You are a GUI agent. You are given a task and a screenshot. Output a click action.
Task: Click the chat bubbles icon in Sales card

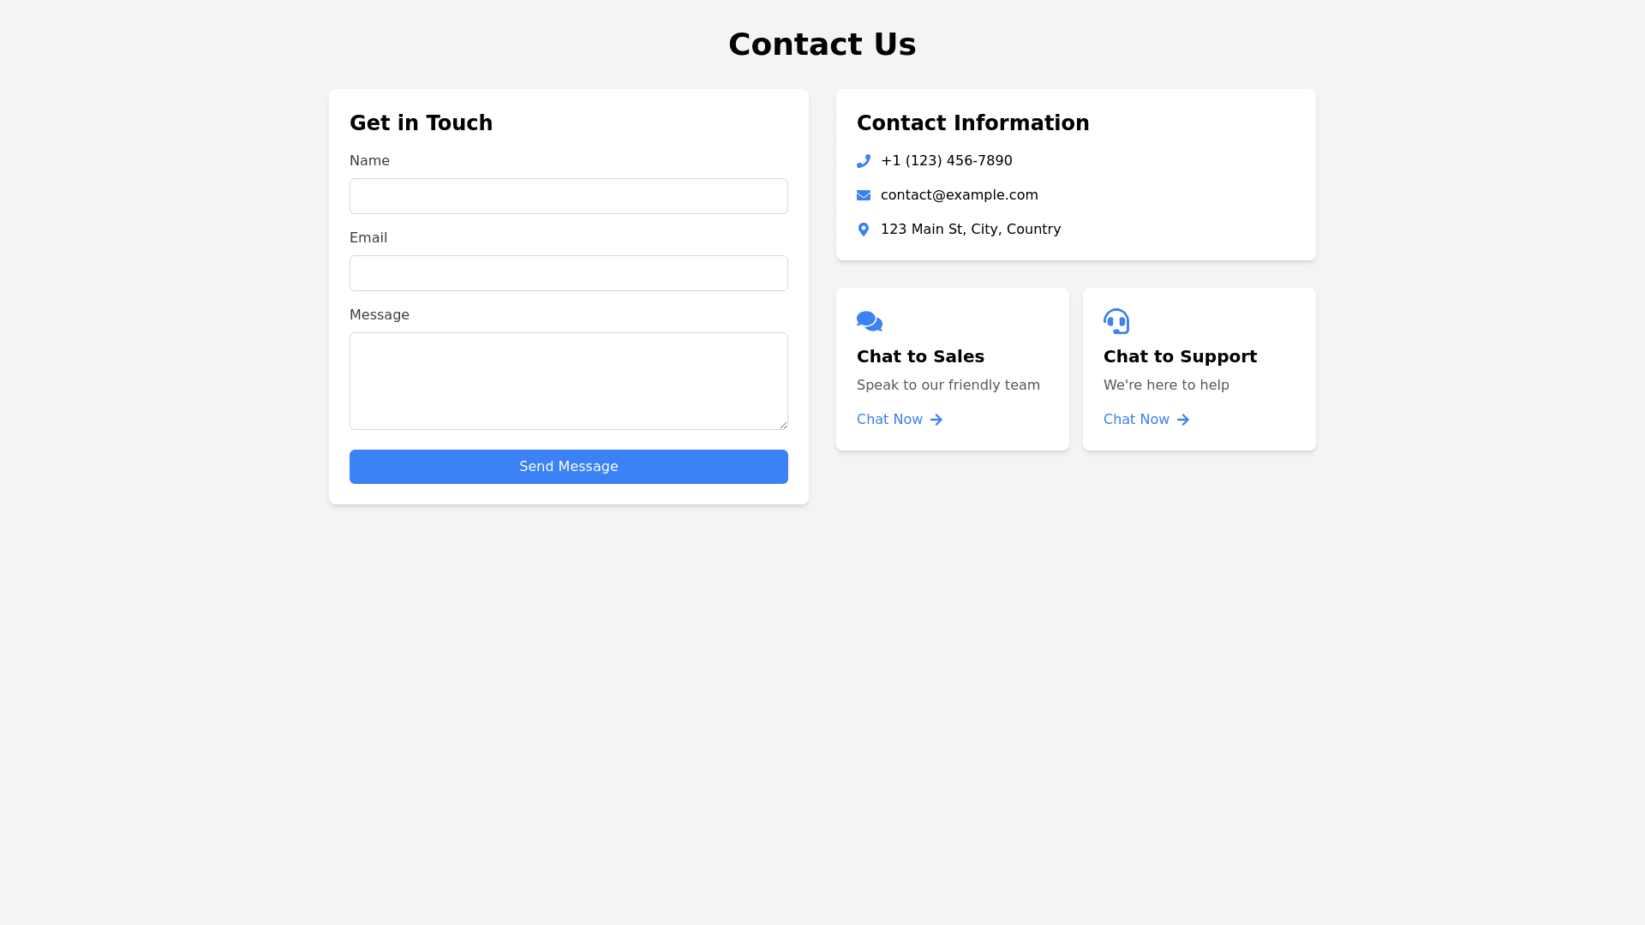(870, 321)
